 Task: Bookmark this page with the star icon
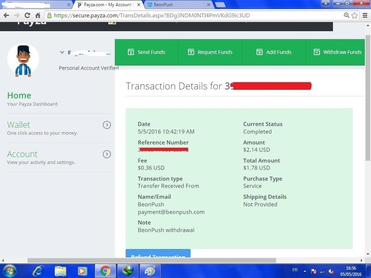(x=354, y=15)
